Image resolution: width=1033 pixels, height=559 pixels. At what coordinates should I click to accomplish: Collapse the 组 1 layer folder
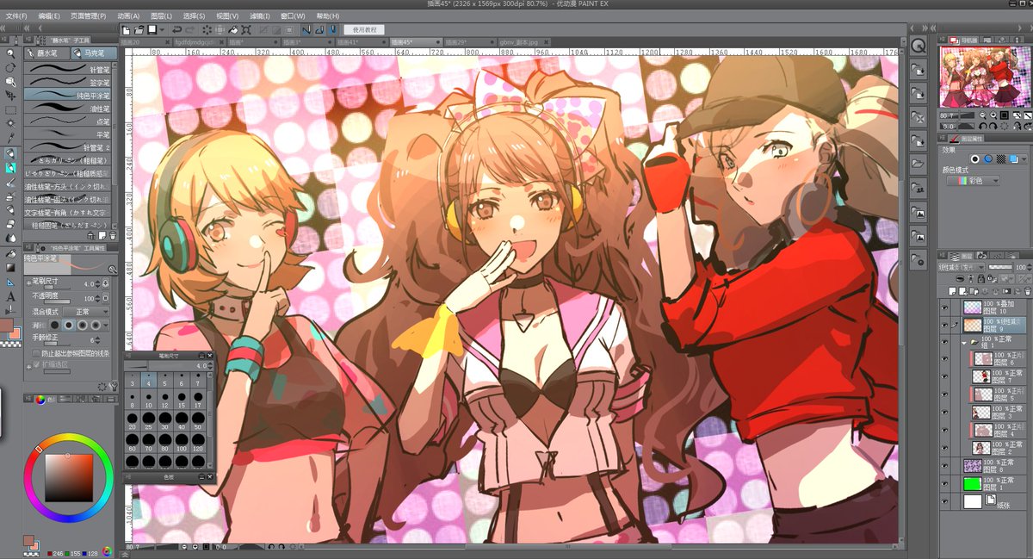coord(964,343)
